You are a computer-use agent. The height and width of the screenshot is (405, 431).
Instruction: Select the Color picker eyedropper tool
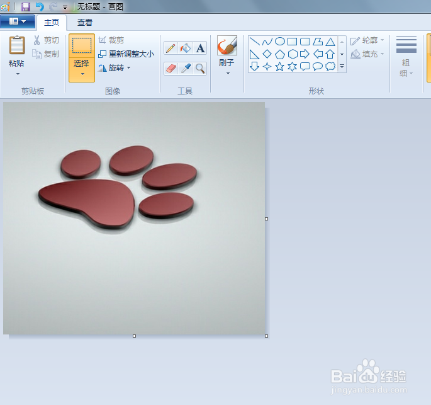point(186,69)
